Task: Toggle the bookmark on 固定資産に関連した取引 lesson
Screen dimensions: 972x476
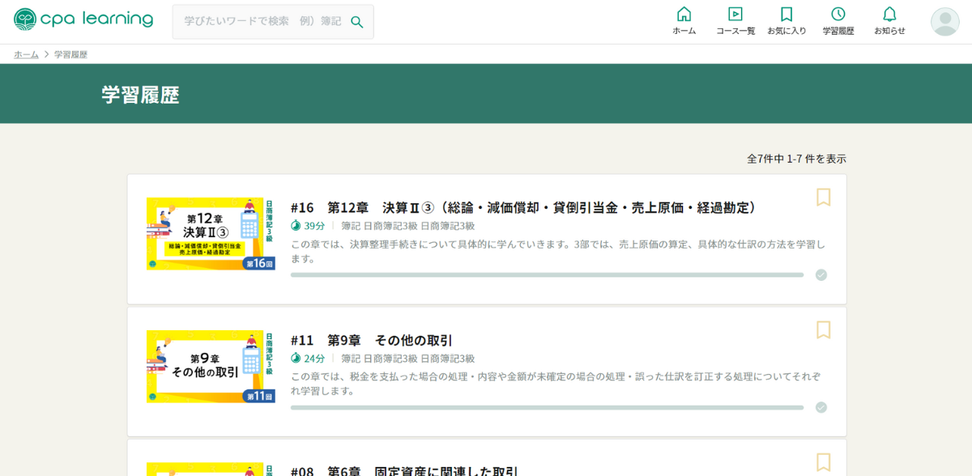Action: coord(823,462)
